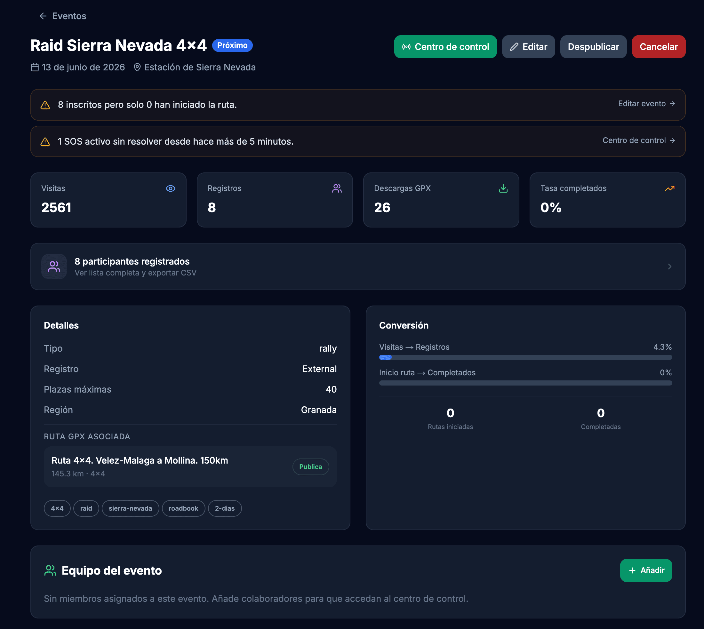Click the 0% Tasa completados value

(551, 207)
